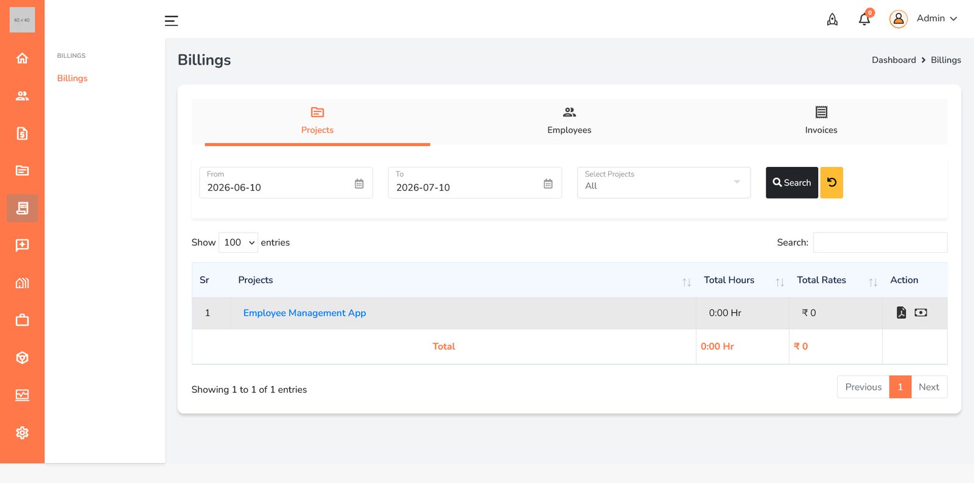The image size is (974, 483).
Task: Select page 1 in pagination
Action: pyautogui.click(x=900, y=387)
